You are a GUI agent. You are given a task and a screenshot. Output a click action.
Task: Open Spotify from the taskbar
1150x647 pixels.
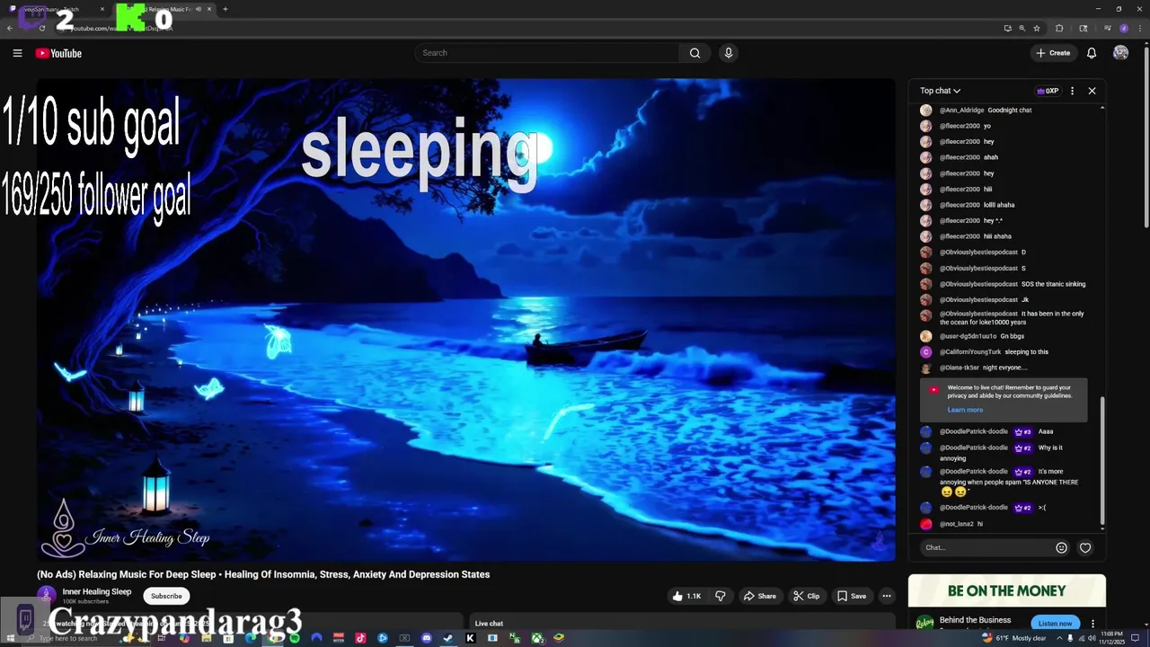(295, 638)
